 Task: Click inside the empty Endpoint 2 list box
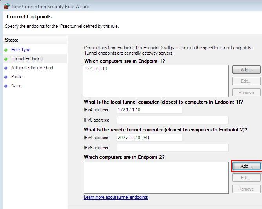point(156,178)
